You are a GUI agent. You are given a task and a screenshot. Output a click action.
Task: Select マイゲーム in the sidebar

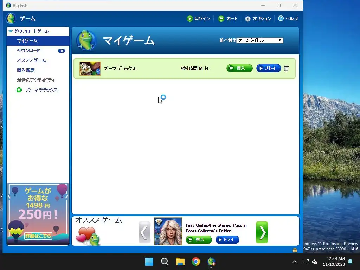tap(38, 41)
